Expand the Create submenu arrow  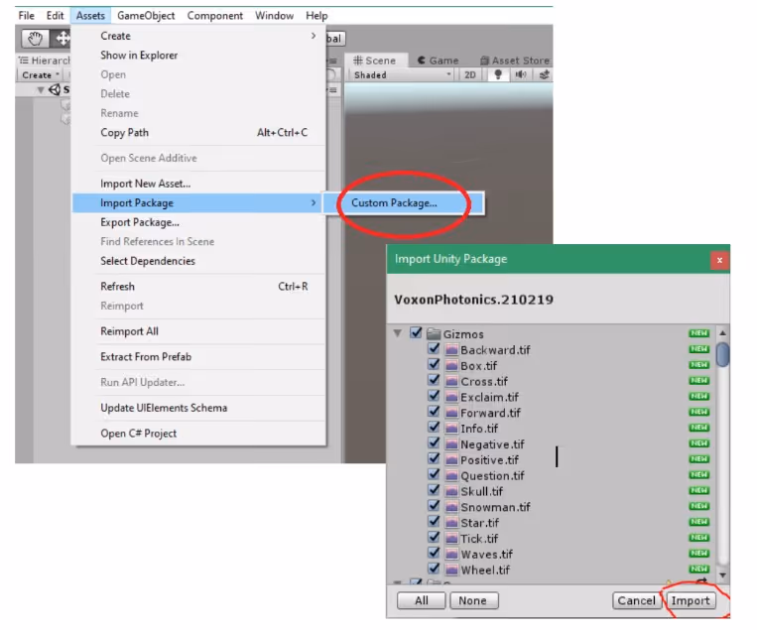pyautogui.click(x=314, y=36)
